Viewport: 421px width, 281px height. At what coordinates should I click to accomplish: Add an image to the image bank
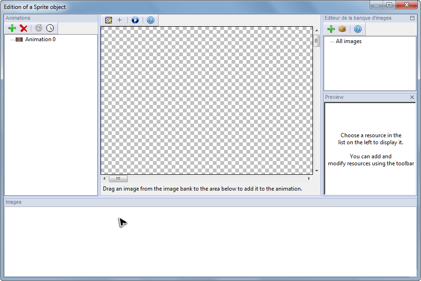click(x=331, y=29)
